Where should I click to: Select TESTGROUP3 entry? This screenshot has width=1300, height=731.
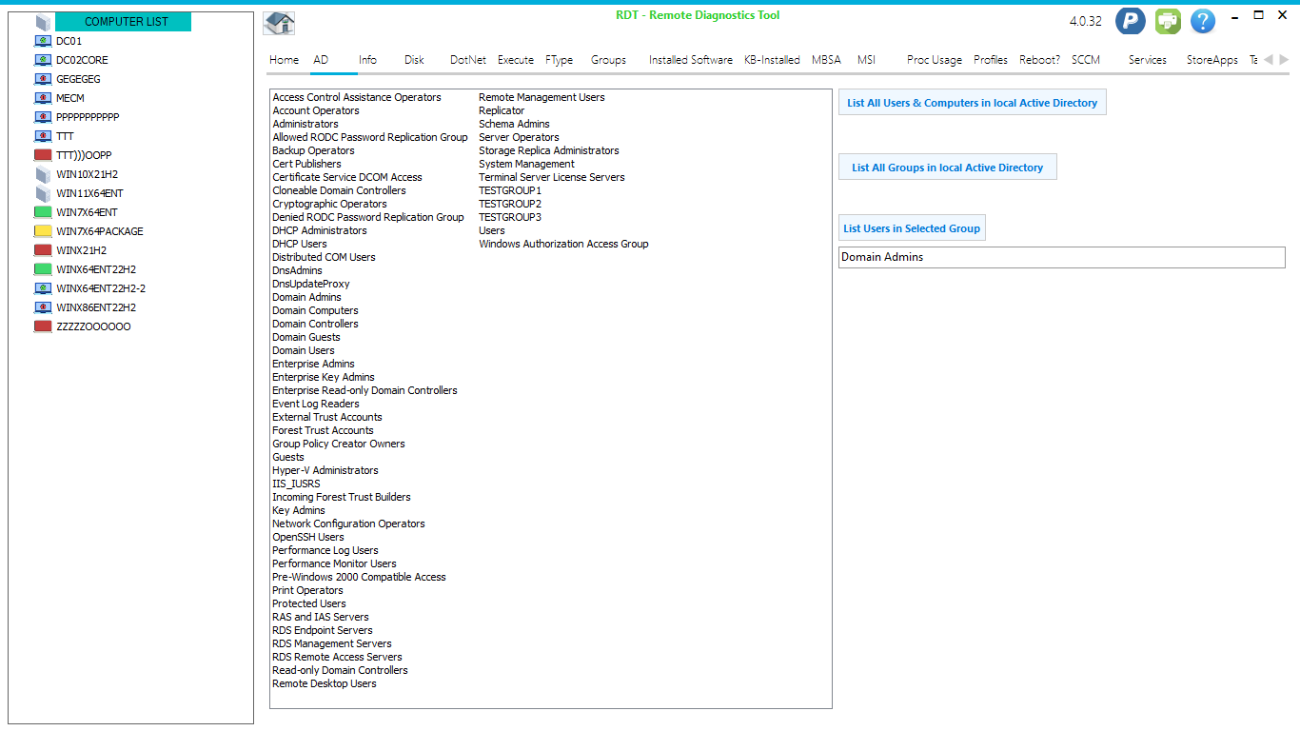[x=510, y=217]
